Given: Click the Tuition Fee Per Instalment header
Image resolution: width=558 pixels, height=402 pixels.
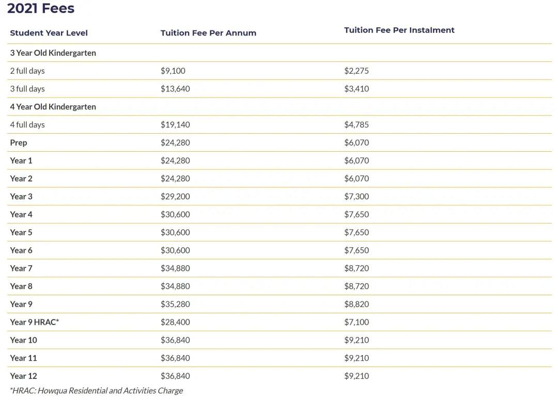Looking at the screenshot, I should click(x=399, y=30).
